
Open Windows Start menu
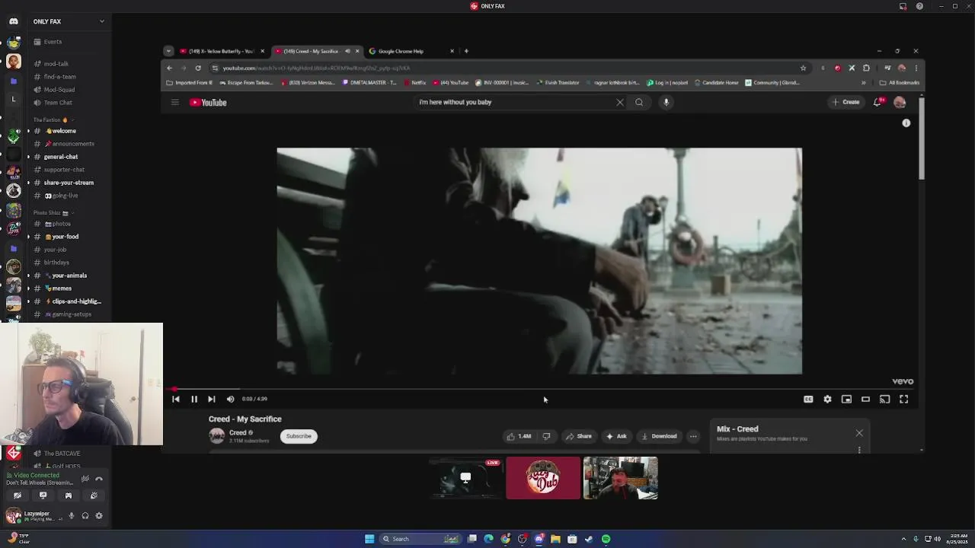click(x=369, y=539)
